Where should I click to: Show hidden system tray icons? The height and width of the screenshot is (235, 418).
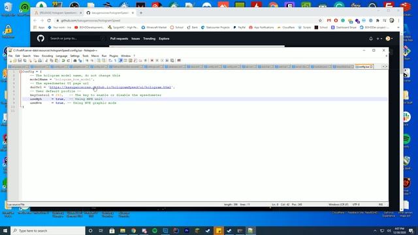375,230
